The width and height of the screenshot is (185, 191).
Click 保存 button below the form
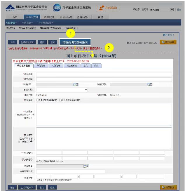tap(12, 187)
